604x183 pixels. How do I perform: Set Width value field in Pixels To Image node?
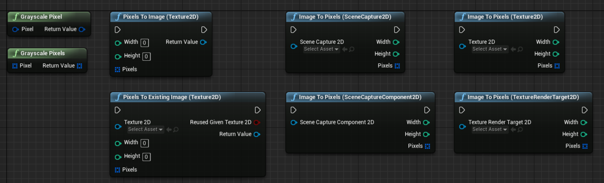pos(145,43)
